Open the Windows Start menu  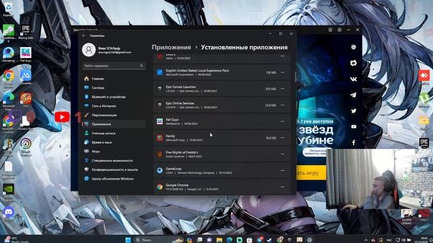coord(128,240)
